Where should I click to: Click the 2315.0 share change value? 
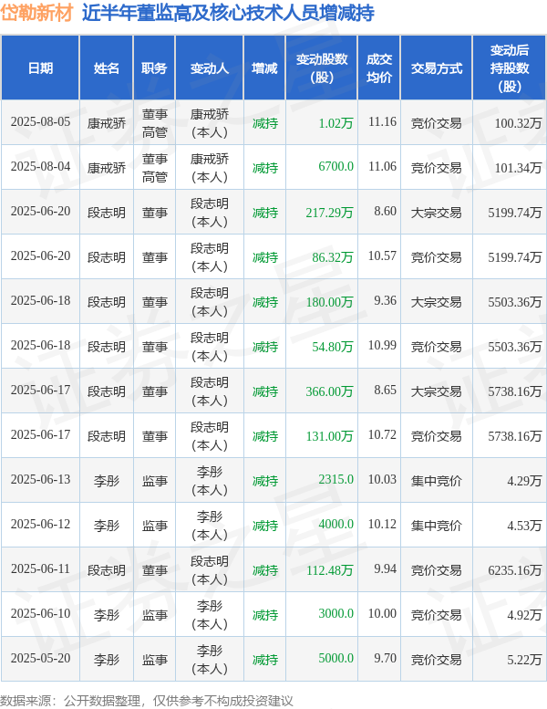coord(336,480)
